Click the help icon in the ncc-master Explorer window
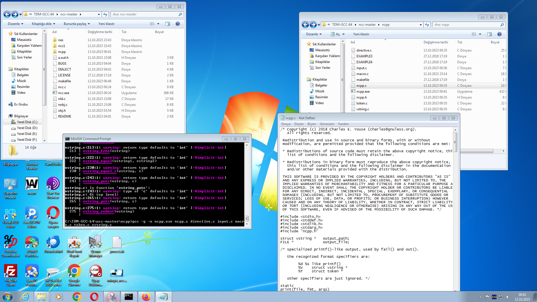Screen dimensions: 537x302 tap(177, 24)
